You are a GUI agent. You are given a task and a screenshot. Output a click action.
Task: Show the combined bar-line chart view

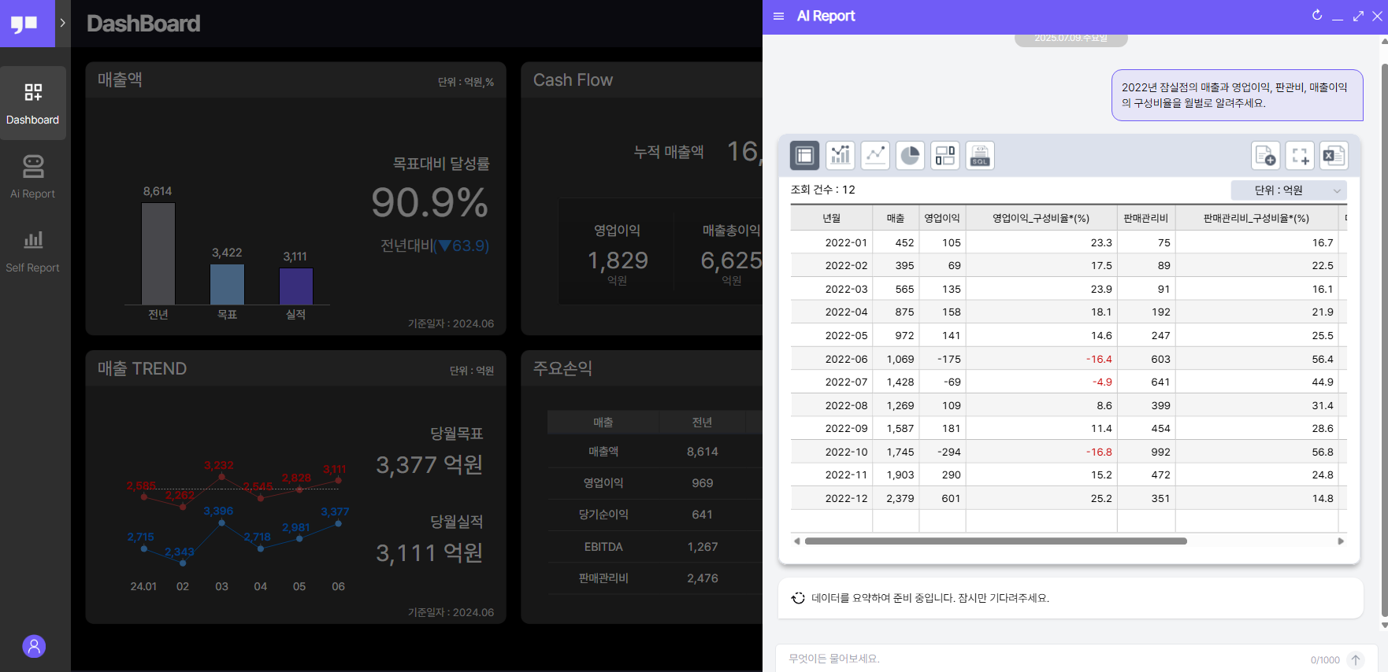tap(840, 156)
